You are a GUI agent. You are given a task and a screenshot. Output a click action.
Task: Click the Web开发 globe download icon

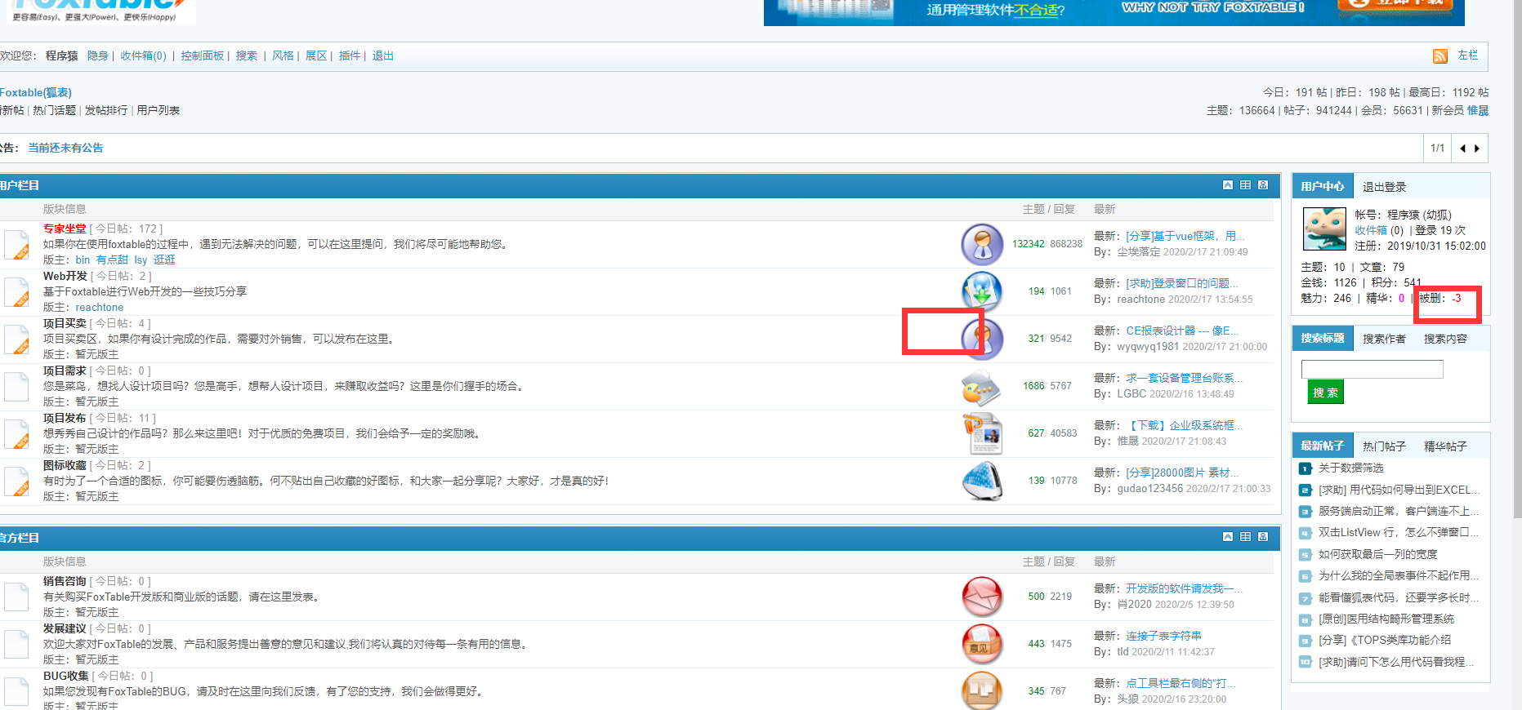pos(982,291)
